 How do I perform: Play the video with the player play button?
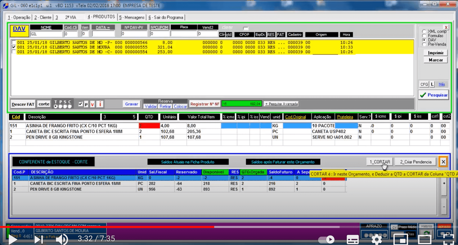[13, 239]
